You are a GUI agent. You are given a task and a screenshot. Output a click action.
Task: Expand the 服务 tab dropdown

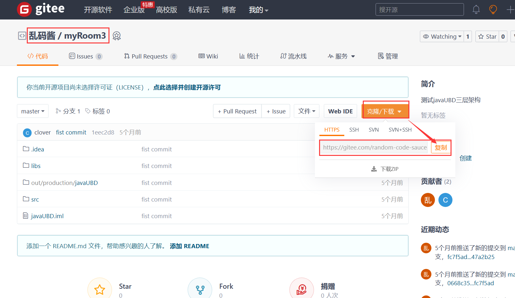[341, 56]
